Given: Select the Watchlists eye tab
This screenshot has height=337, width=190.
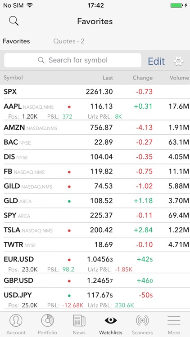Looking at the screenshot, I should coord(111,324).
